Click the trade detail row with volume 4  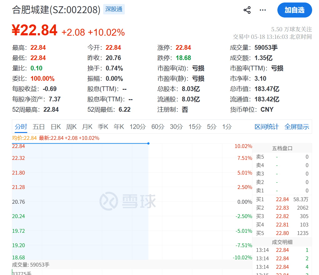tap(282, 267)
